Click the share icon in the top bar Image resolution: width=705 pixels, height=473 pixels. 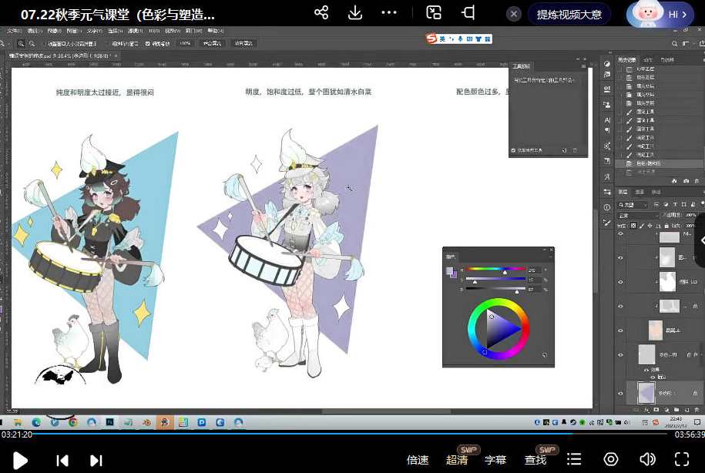(x=321, y=13)
